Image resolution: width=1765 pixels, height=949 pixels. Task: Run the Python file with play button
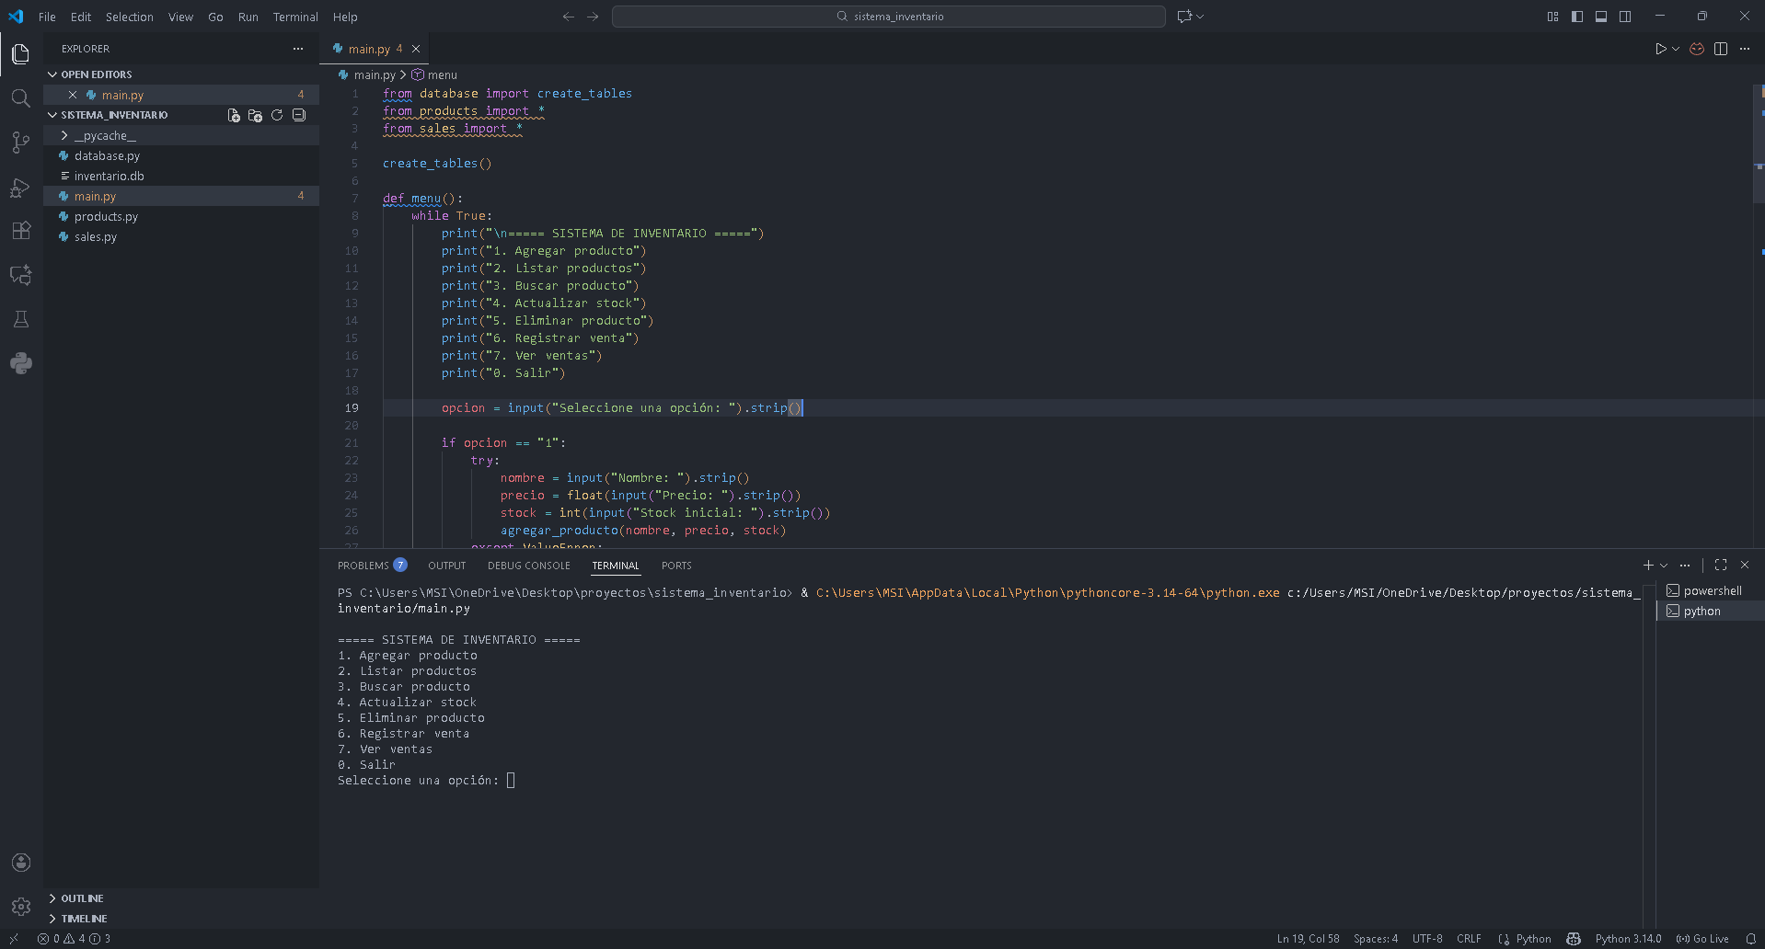(x=1660, y=49)
